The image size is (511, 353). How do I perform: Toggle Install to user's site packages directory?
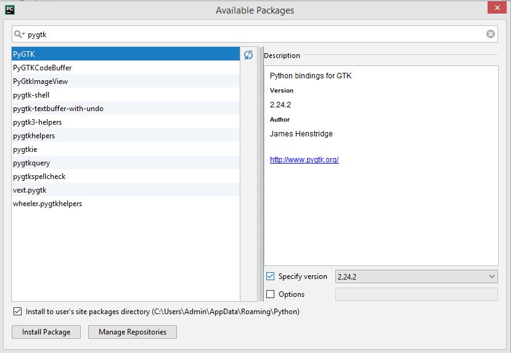18,311
